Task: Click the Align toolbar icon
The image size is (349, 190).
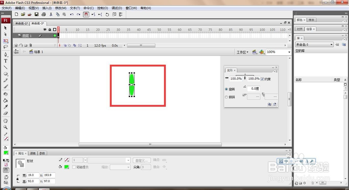Action: click(121, 14)
